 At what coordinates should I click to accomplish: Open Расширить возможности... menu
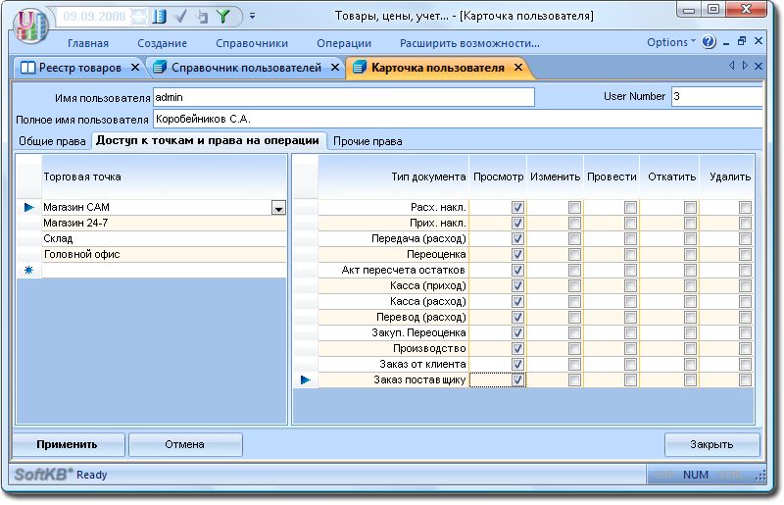469,43
